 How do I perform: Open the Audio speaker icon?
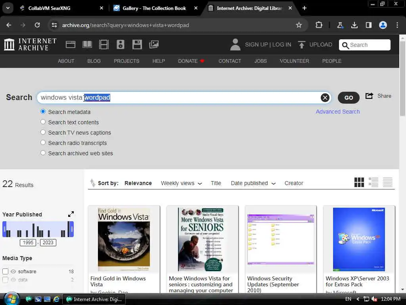[121, 44]
